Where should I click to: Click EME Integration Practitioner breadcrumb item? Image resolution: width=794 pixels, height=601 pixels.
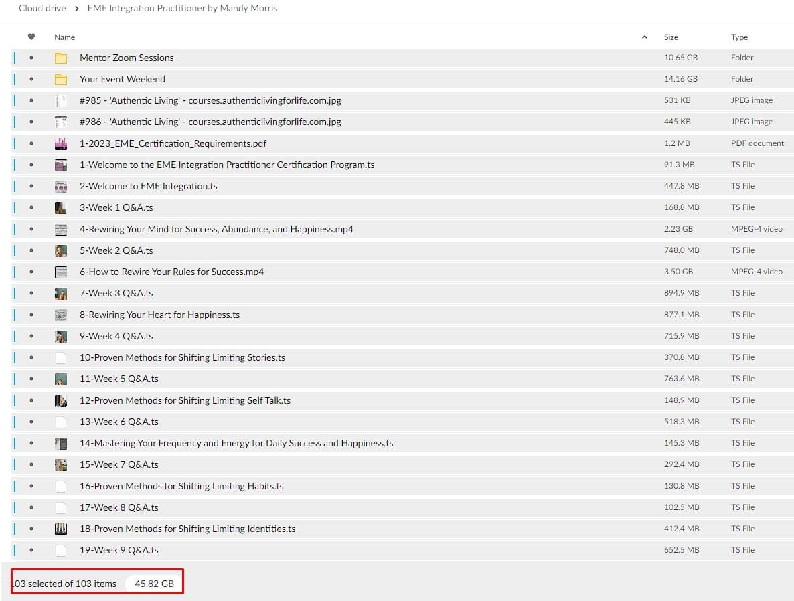click(x=182, y=9)
